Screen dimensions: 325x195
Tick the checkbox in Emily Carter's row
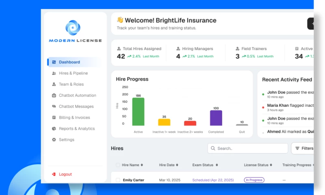click(118, 180)
